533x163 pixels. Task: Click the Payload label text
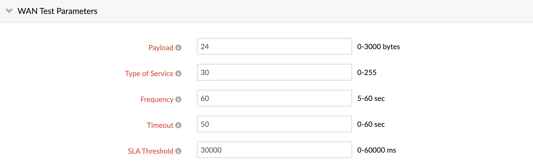[x=161, y=48]
